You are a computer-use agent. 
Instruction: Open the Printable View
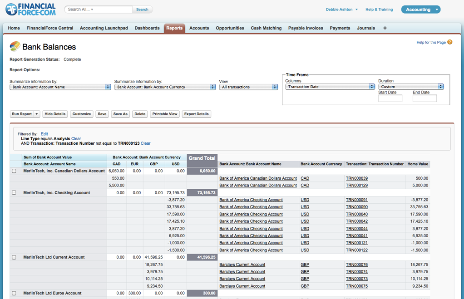165,114
